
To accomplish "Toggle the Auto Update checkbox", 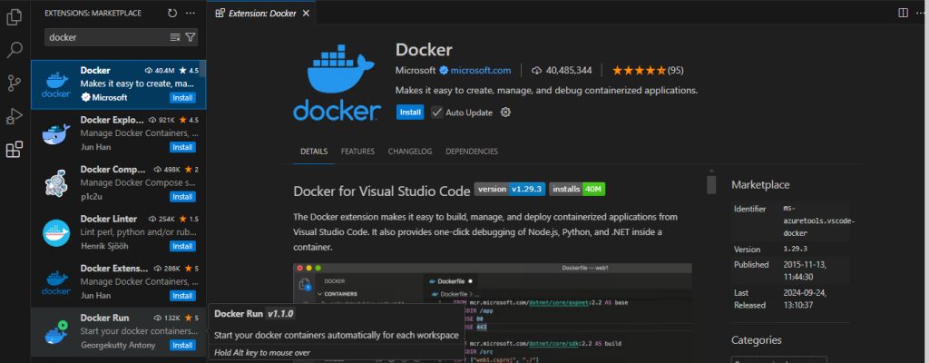I will pos(436,113).
